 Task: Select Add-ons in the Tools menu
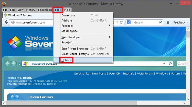point(83,20)
